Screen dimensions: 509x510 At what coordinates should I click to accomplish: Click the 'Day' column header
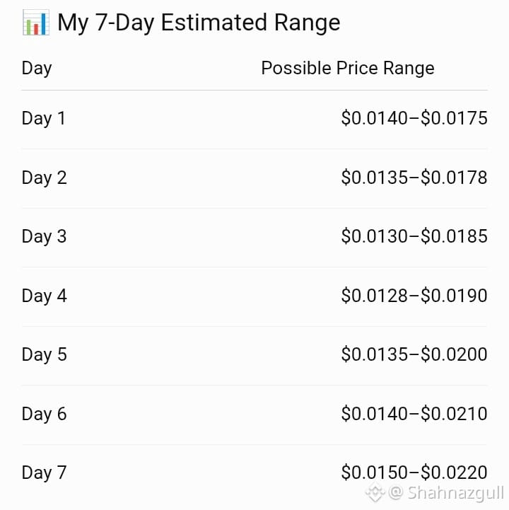pyautogui.click(x=37, y=69)
